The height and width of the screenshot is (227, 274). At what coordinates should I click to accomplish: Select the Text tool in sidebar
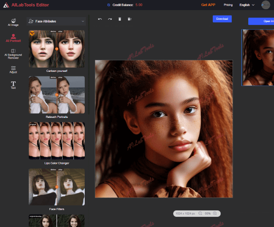tap(13, 85)
